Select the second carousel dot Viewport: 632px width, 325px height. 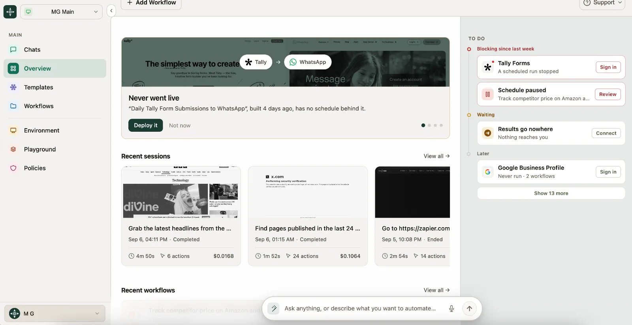pos(429,125)
